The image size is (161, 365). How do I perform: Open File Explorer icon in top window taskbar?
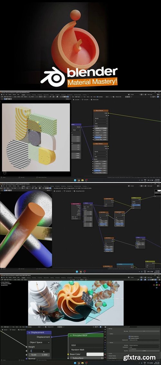click(x=82, y=180)
